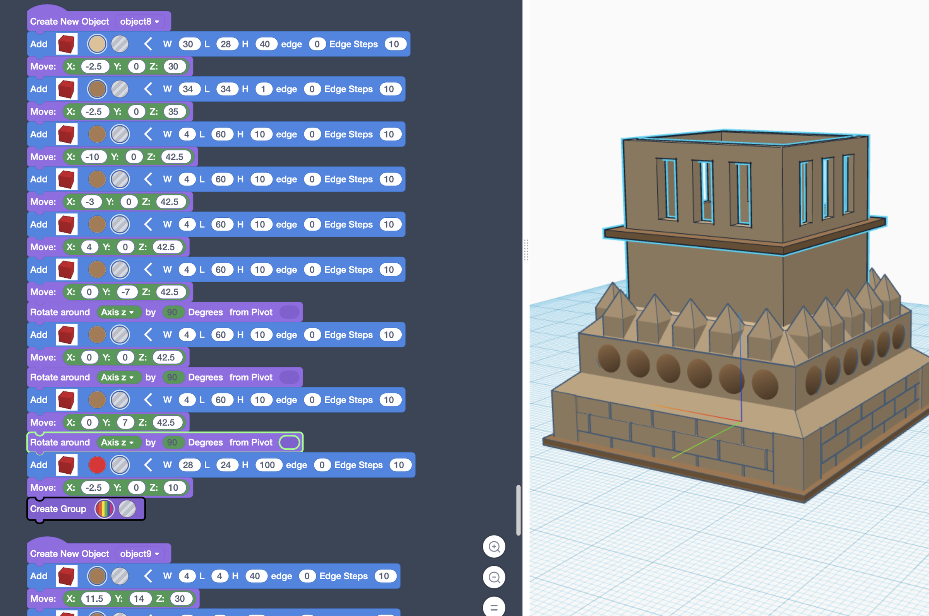This screenshot has width=929, height=616.
Task: Click the W input field showing 30
Action: (x=189, y=44)
